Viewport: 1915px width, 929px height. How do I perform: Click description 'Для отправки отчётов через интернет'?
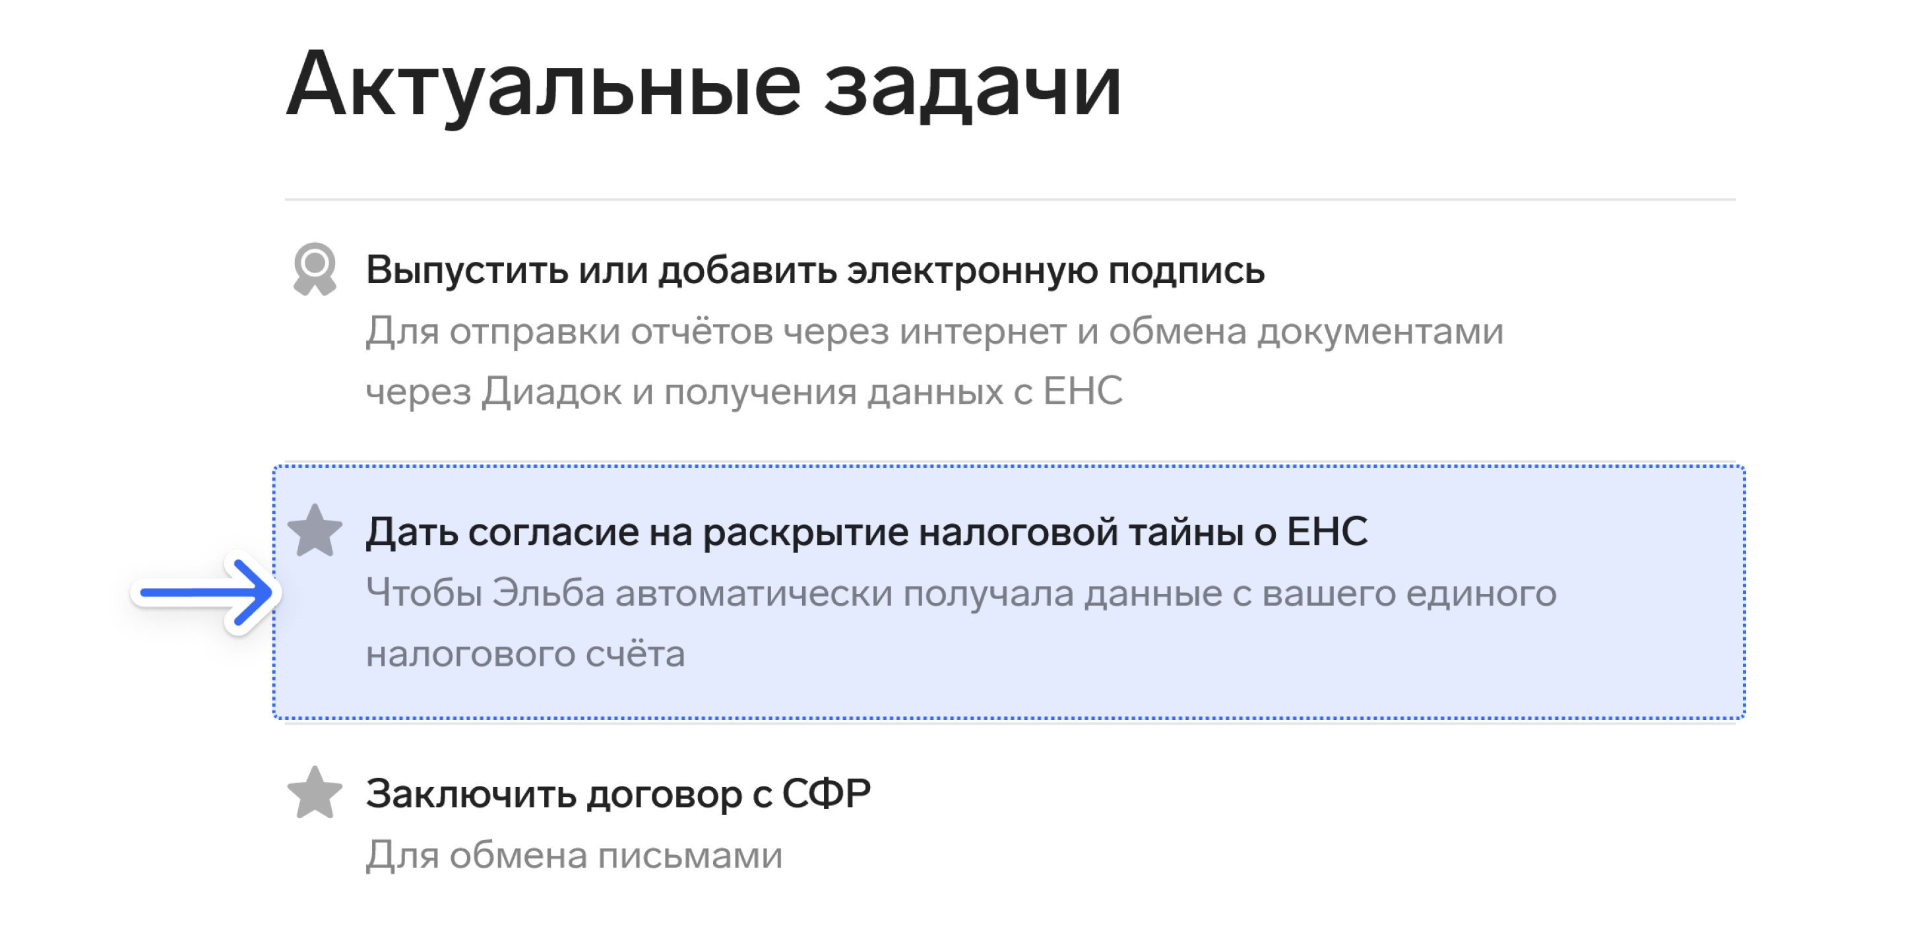click(x=935, y=332)
